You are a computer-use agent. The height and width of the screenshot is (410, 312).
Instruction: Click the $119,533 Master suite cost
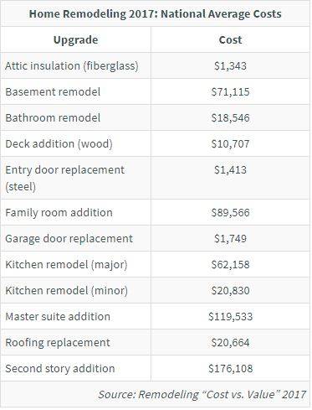coord(230,317)
